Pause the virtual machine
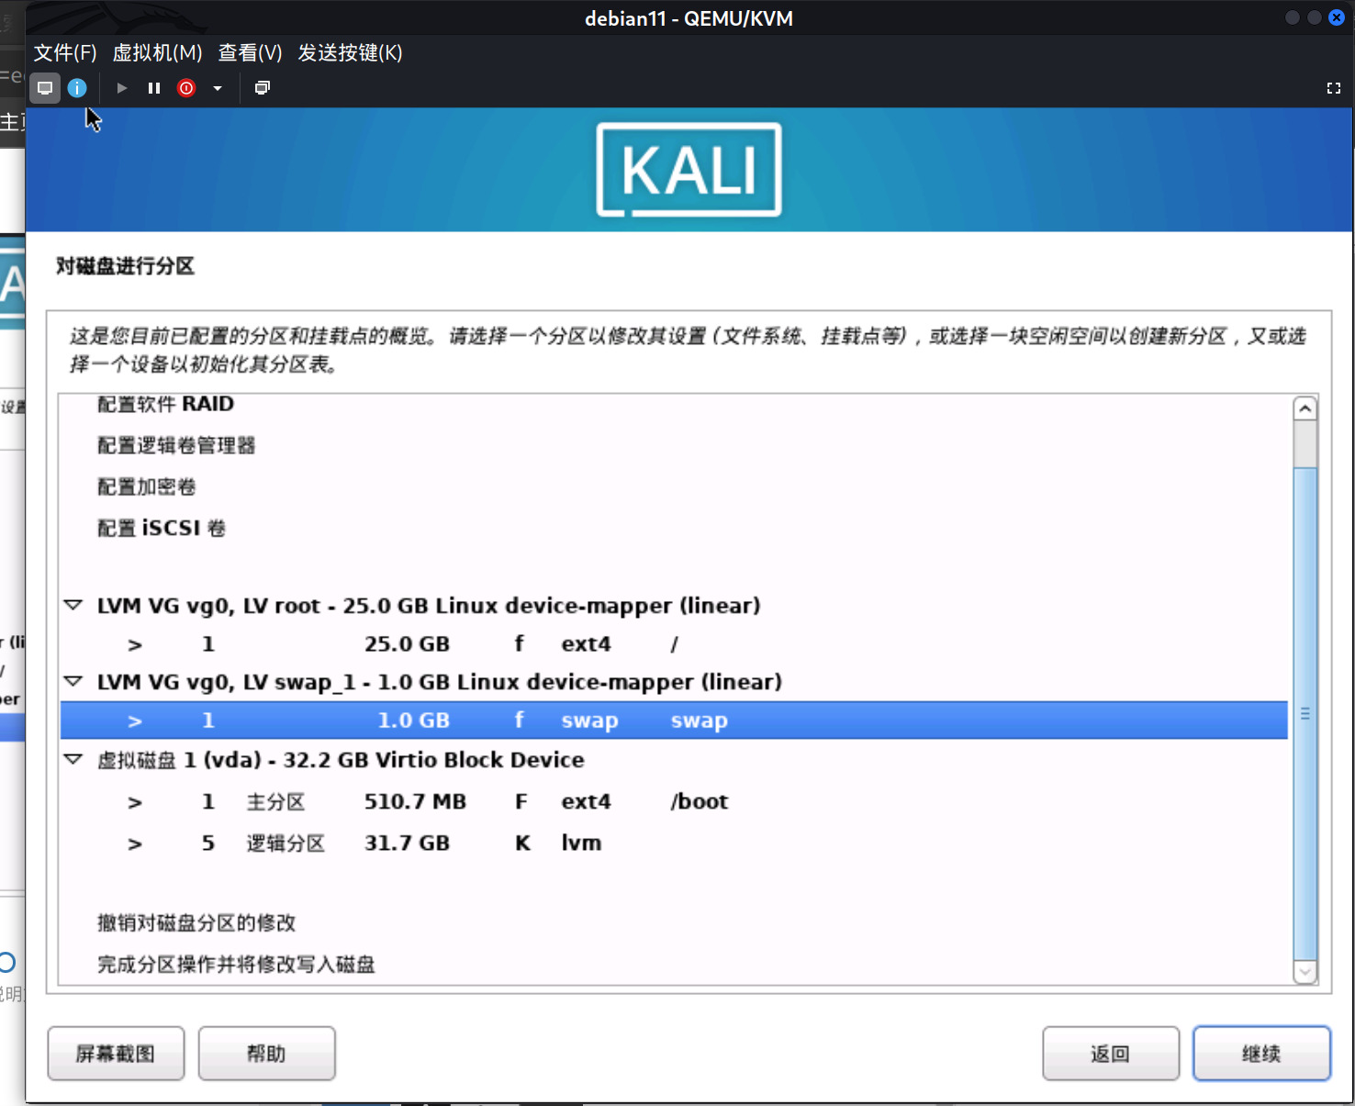 [153, 88]
